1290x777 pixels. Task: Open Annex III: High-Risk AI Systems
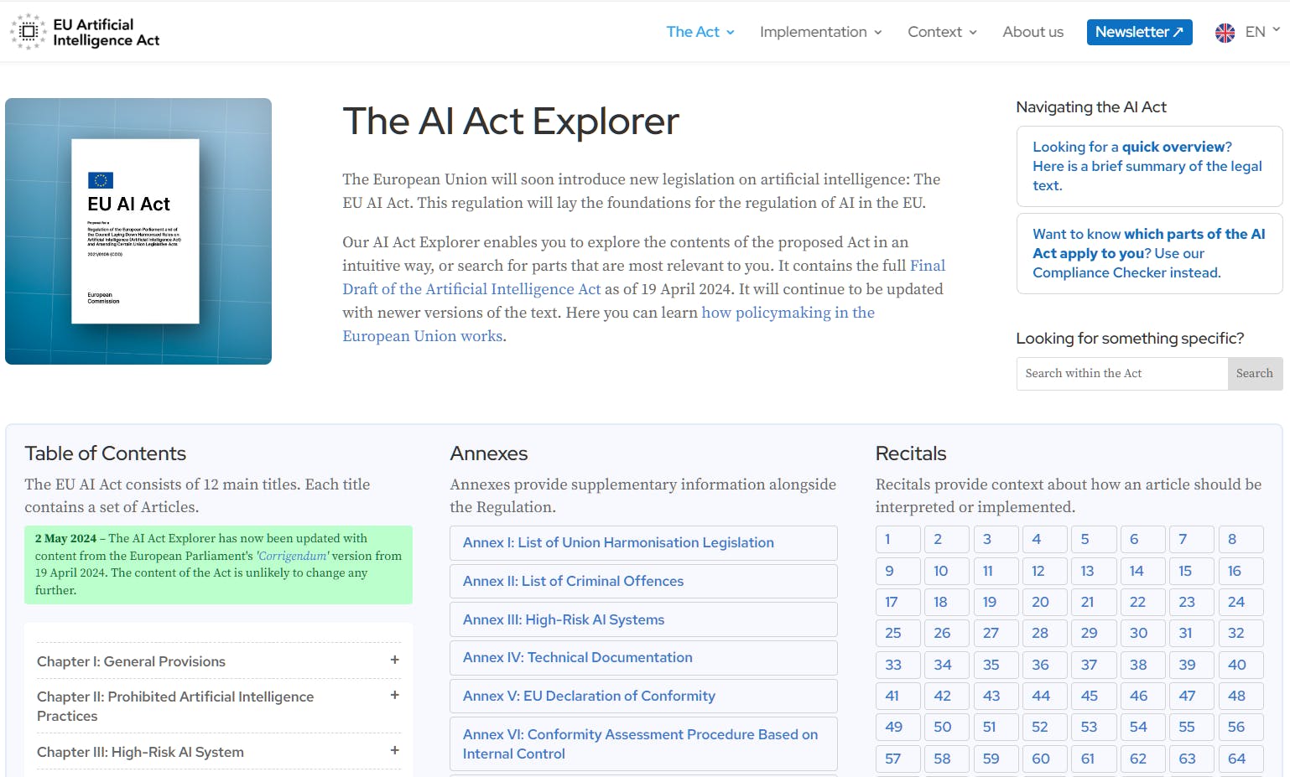tap(643, 620)
